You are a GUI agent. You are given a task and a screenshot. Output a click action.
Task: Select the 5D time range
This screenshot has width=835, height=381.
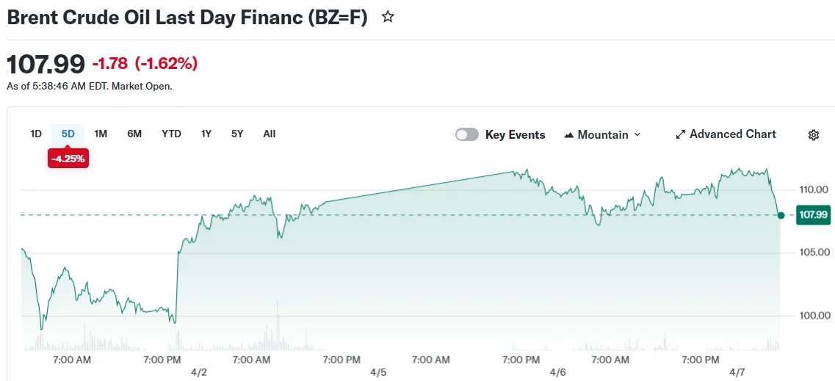[x=68, y=134]
